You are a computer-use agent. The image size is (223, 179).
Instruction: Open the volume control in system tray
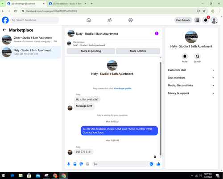[200, 175]
